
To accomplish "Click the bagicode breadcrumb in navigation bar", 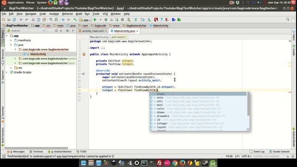I will click(98, 26).
